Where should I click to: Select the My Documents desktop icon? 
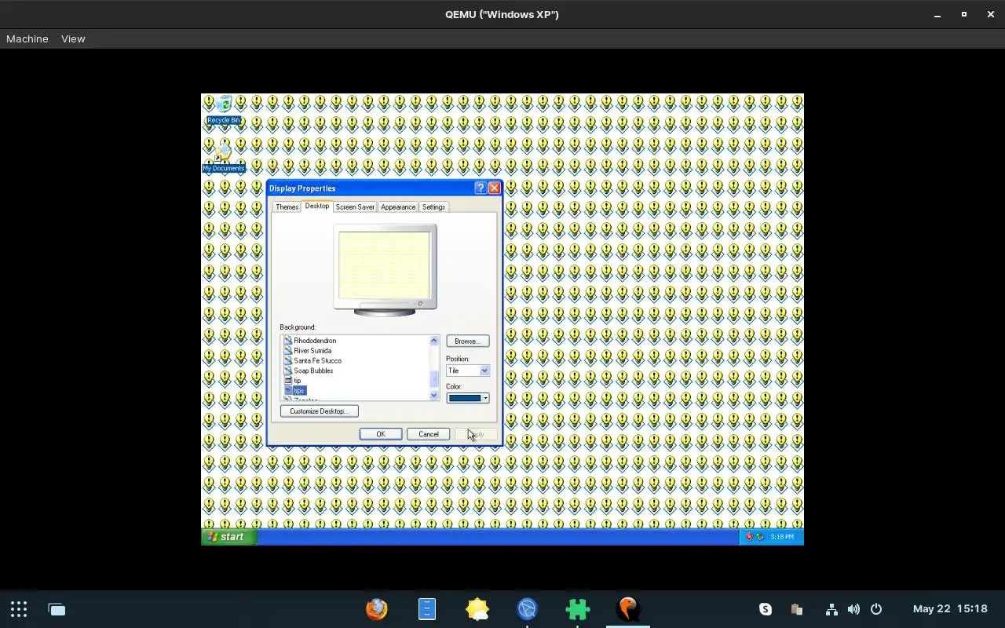224,158
